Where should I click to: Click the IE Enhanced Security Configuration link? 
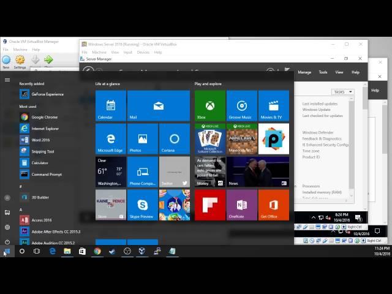[325, 145]
